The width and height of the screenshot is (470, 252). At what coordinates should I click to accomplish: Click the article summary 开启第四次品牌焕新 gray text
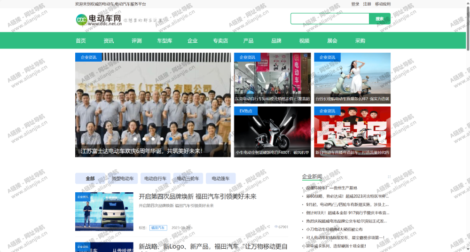click(176, 206)
